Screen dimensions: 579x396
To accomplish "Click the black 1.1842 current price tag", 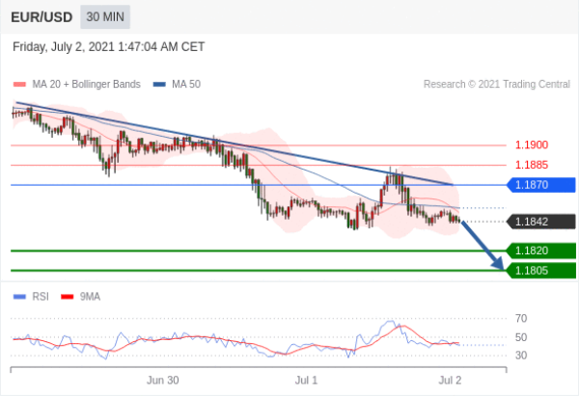I will (541, 222).
